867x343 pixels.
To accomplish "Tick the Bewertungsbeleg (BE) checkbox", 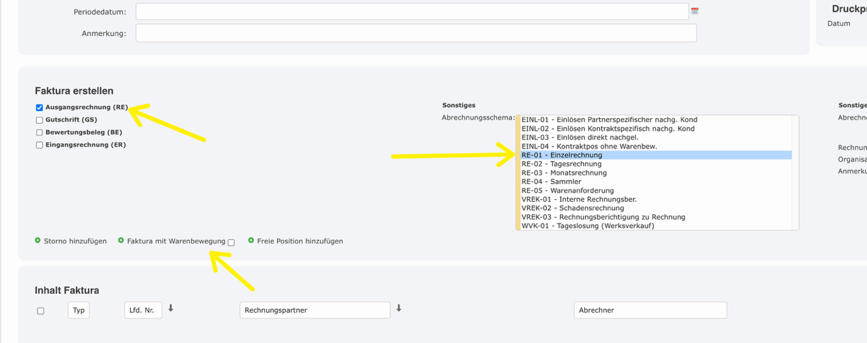I will click(x=40, y=132).
